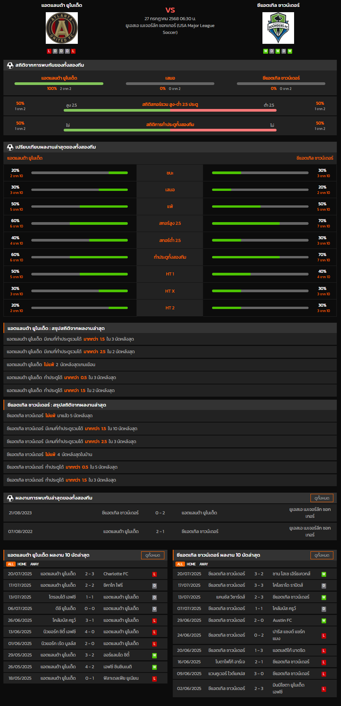This screenshot has height=706, width=341.
Task: Open the view-all button for head-to-head results
Action: [x=322, y=498]
